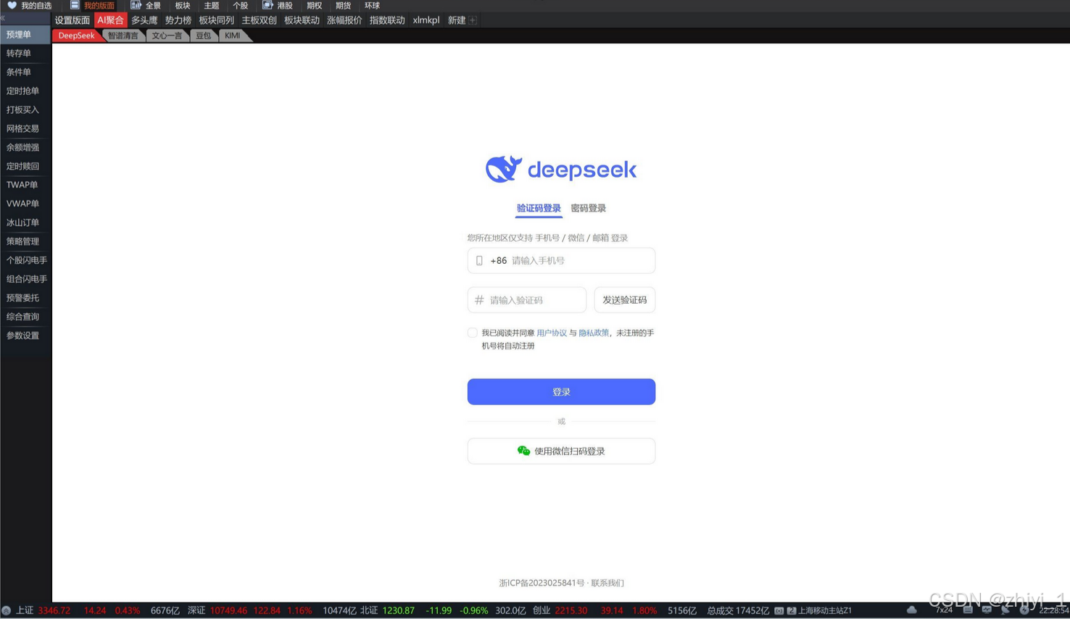Click the 上证 3346.72 index in status bar
Viewport: 1070px width, 619px height.
(x=43, y=611)
